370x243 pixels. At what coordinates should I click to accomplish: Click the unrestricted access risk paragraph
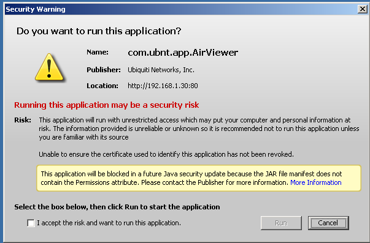(199, 129)
